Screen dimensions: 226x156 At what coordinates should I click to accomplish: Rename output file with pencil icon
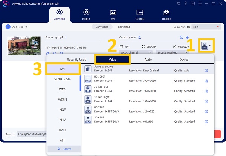(139, 37)
